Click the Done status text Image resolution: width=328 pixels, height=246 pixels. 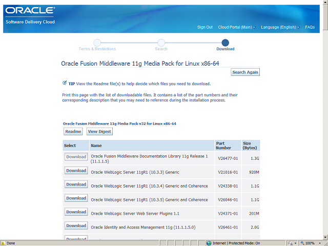11,243
